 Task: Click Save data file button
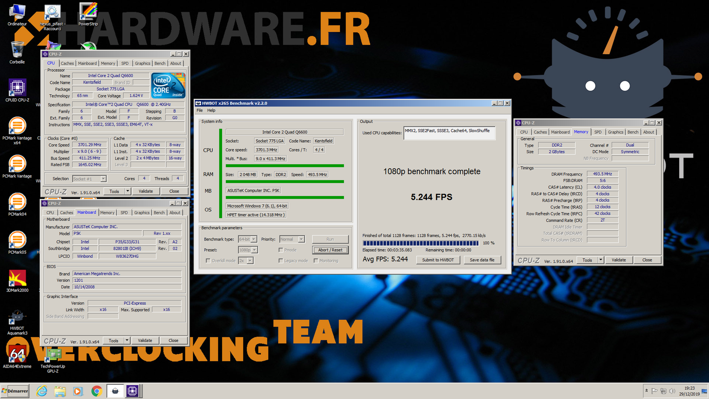pyautogui.click(x=482, y=260)
